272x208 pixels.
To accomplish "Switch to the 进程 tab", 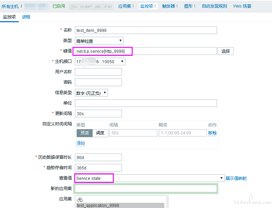I will tap(26, 17).
